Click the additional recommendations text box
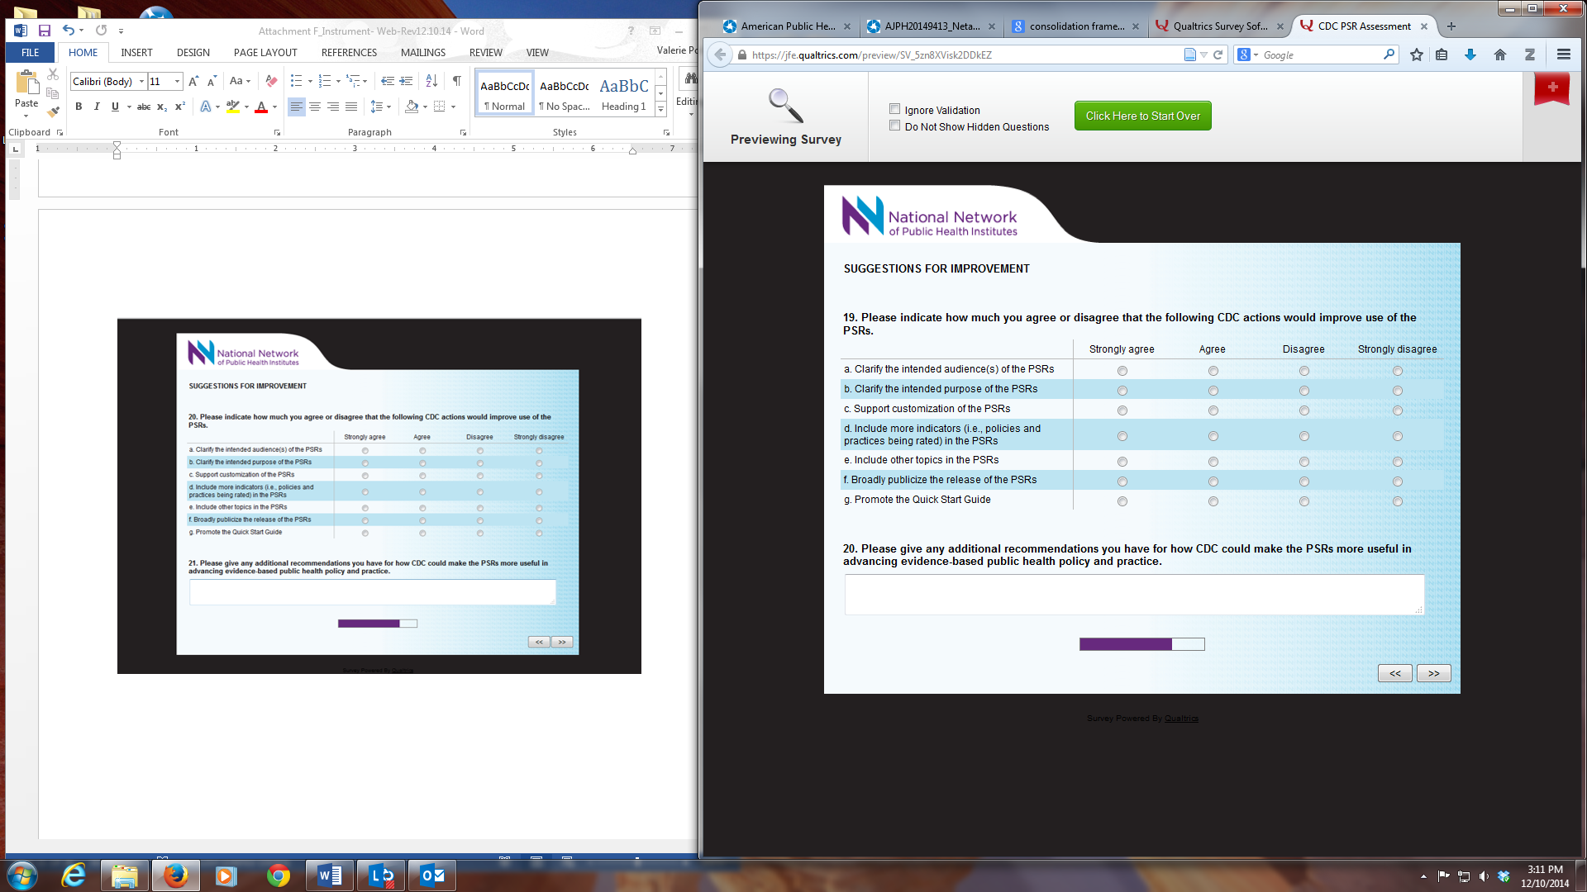 click(x=1133, y=595)
